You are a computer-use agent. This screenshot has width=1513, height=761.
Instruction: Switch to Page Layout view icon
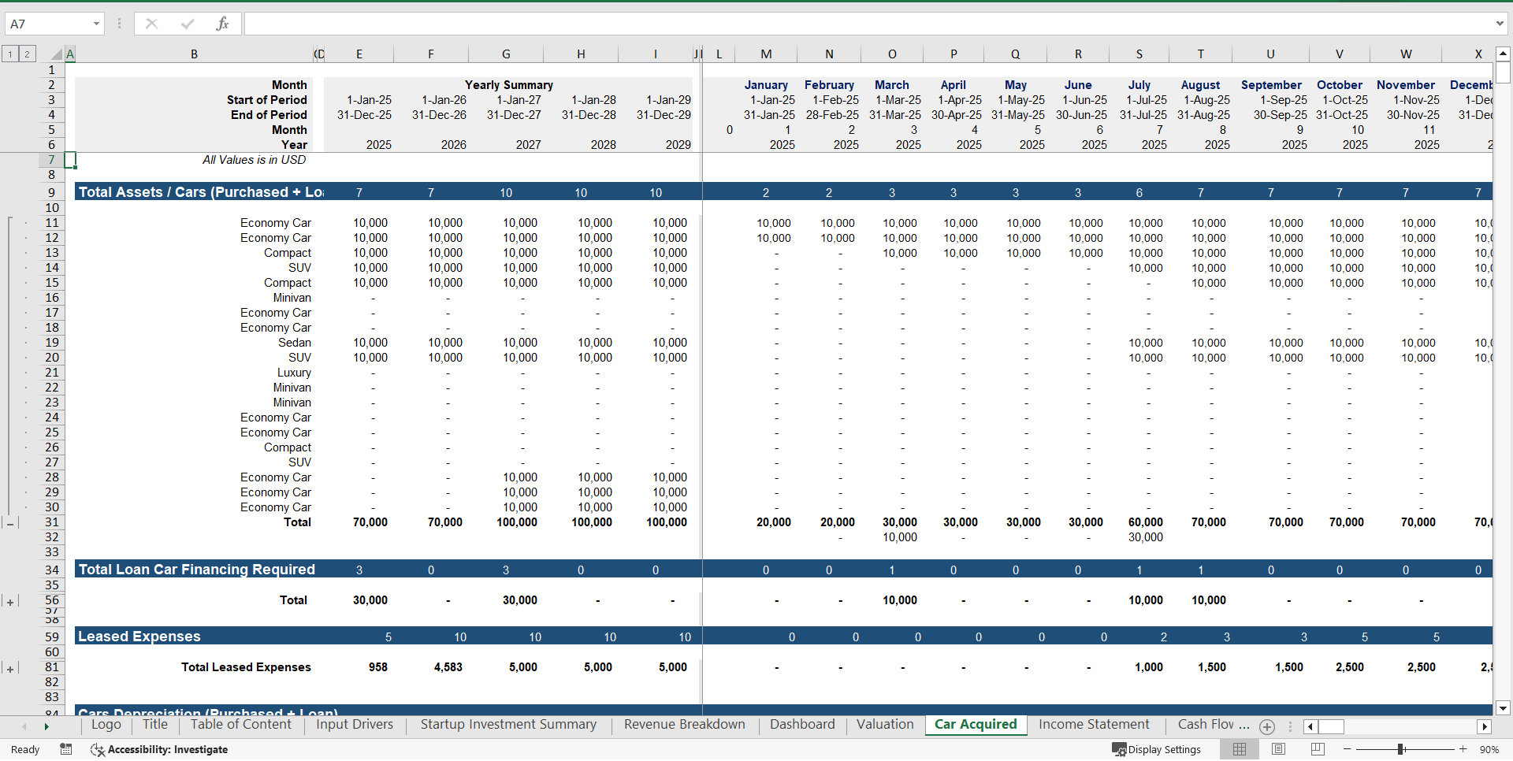click(1278, 749)
